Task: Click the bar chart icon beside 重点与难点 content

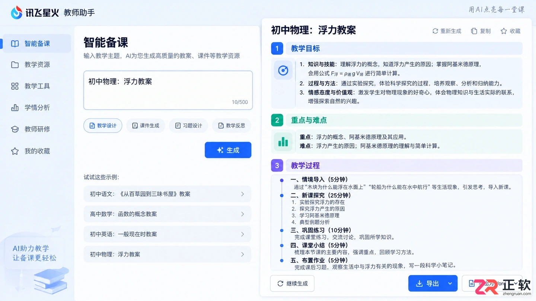Action: click(283, 141)
